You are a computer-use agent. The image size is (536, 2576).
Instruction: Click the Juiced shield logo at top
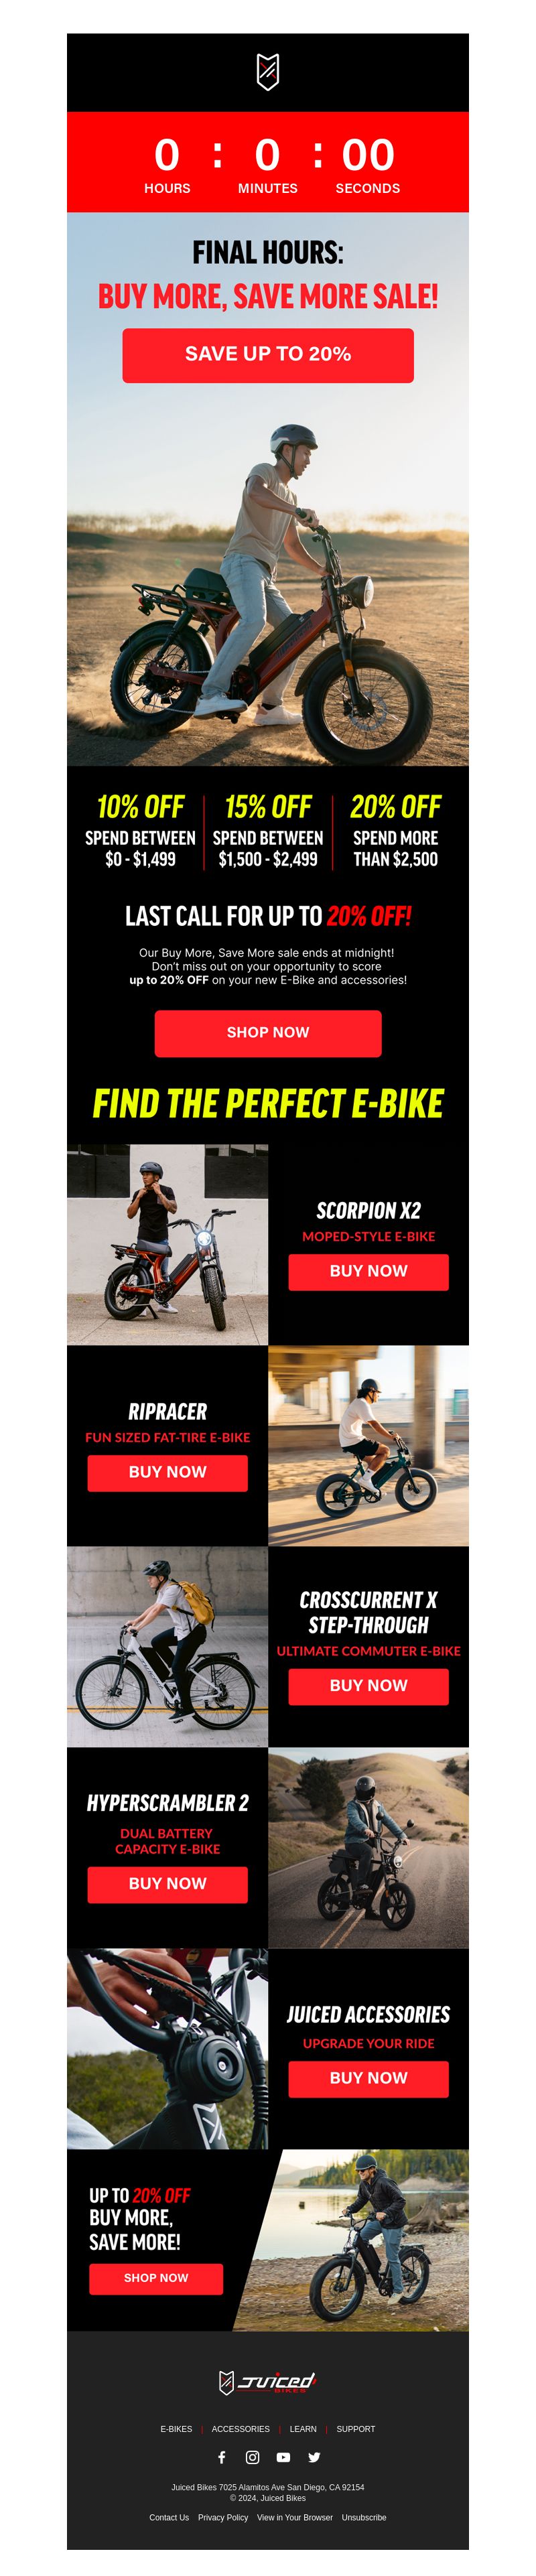coord(268,72)
